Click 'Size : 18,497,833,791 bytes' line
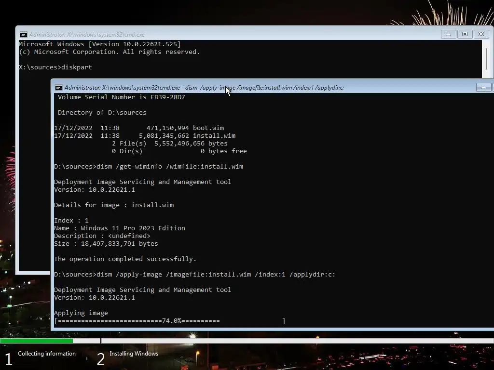The image size is (494, 370). pos(106,243)
